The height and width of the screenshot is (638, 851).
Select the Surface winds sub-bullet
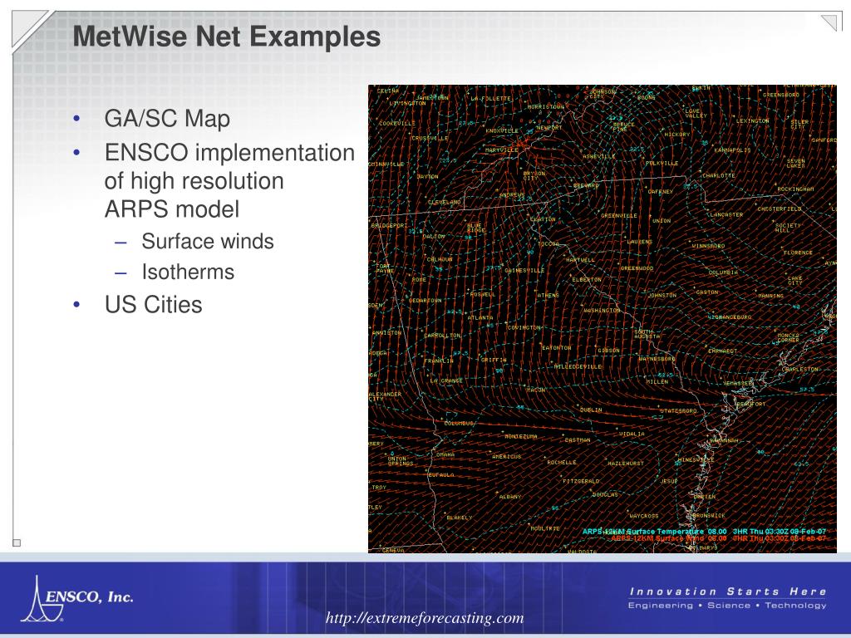[x=207, y=242]
